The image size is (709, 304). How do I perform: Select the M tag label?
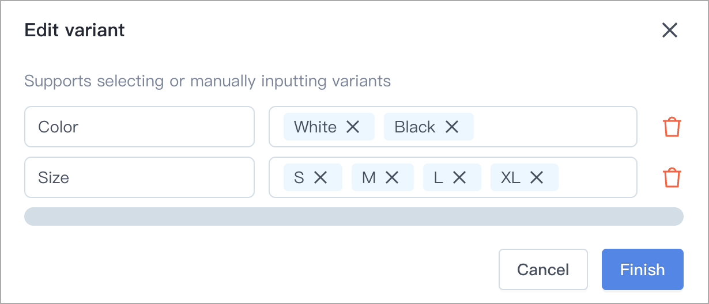point(369,177)
